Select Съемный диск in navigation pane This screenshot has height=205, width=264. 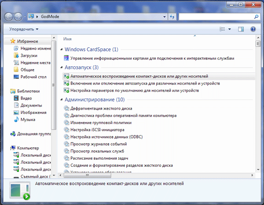click(x=32, y=176)
